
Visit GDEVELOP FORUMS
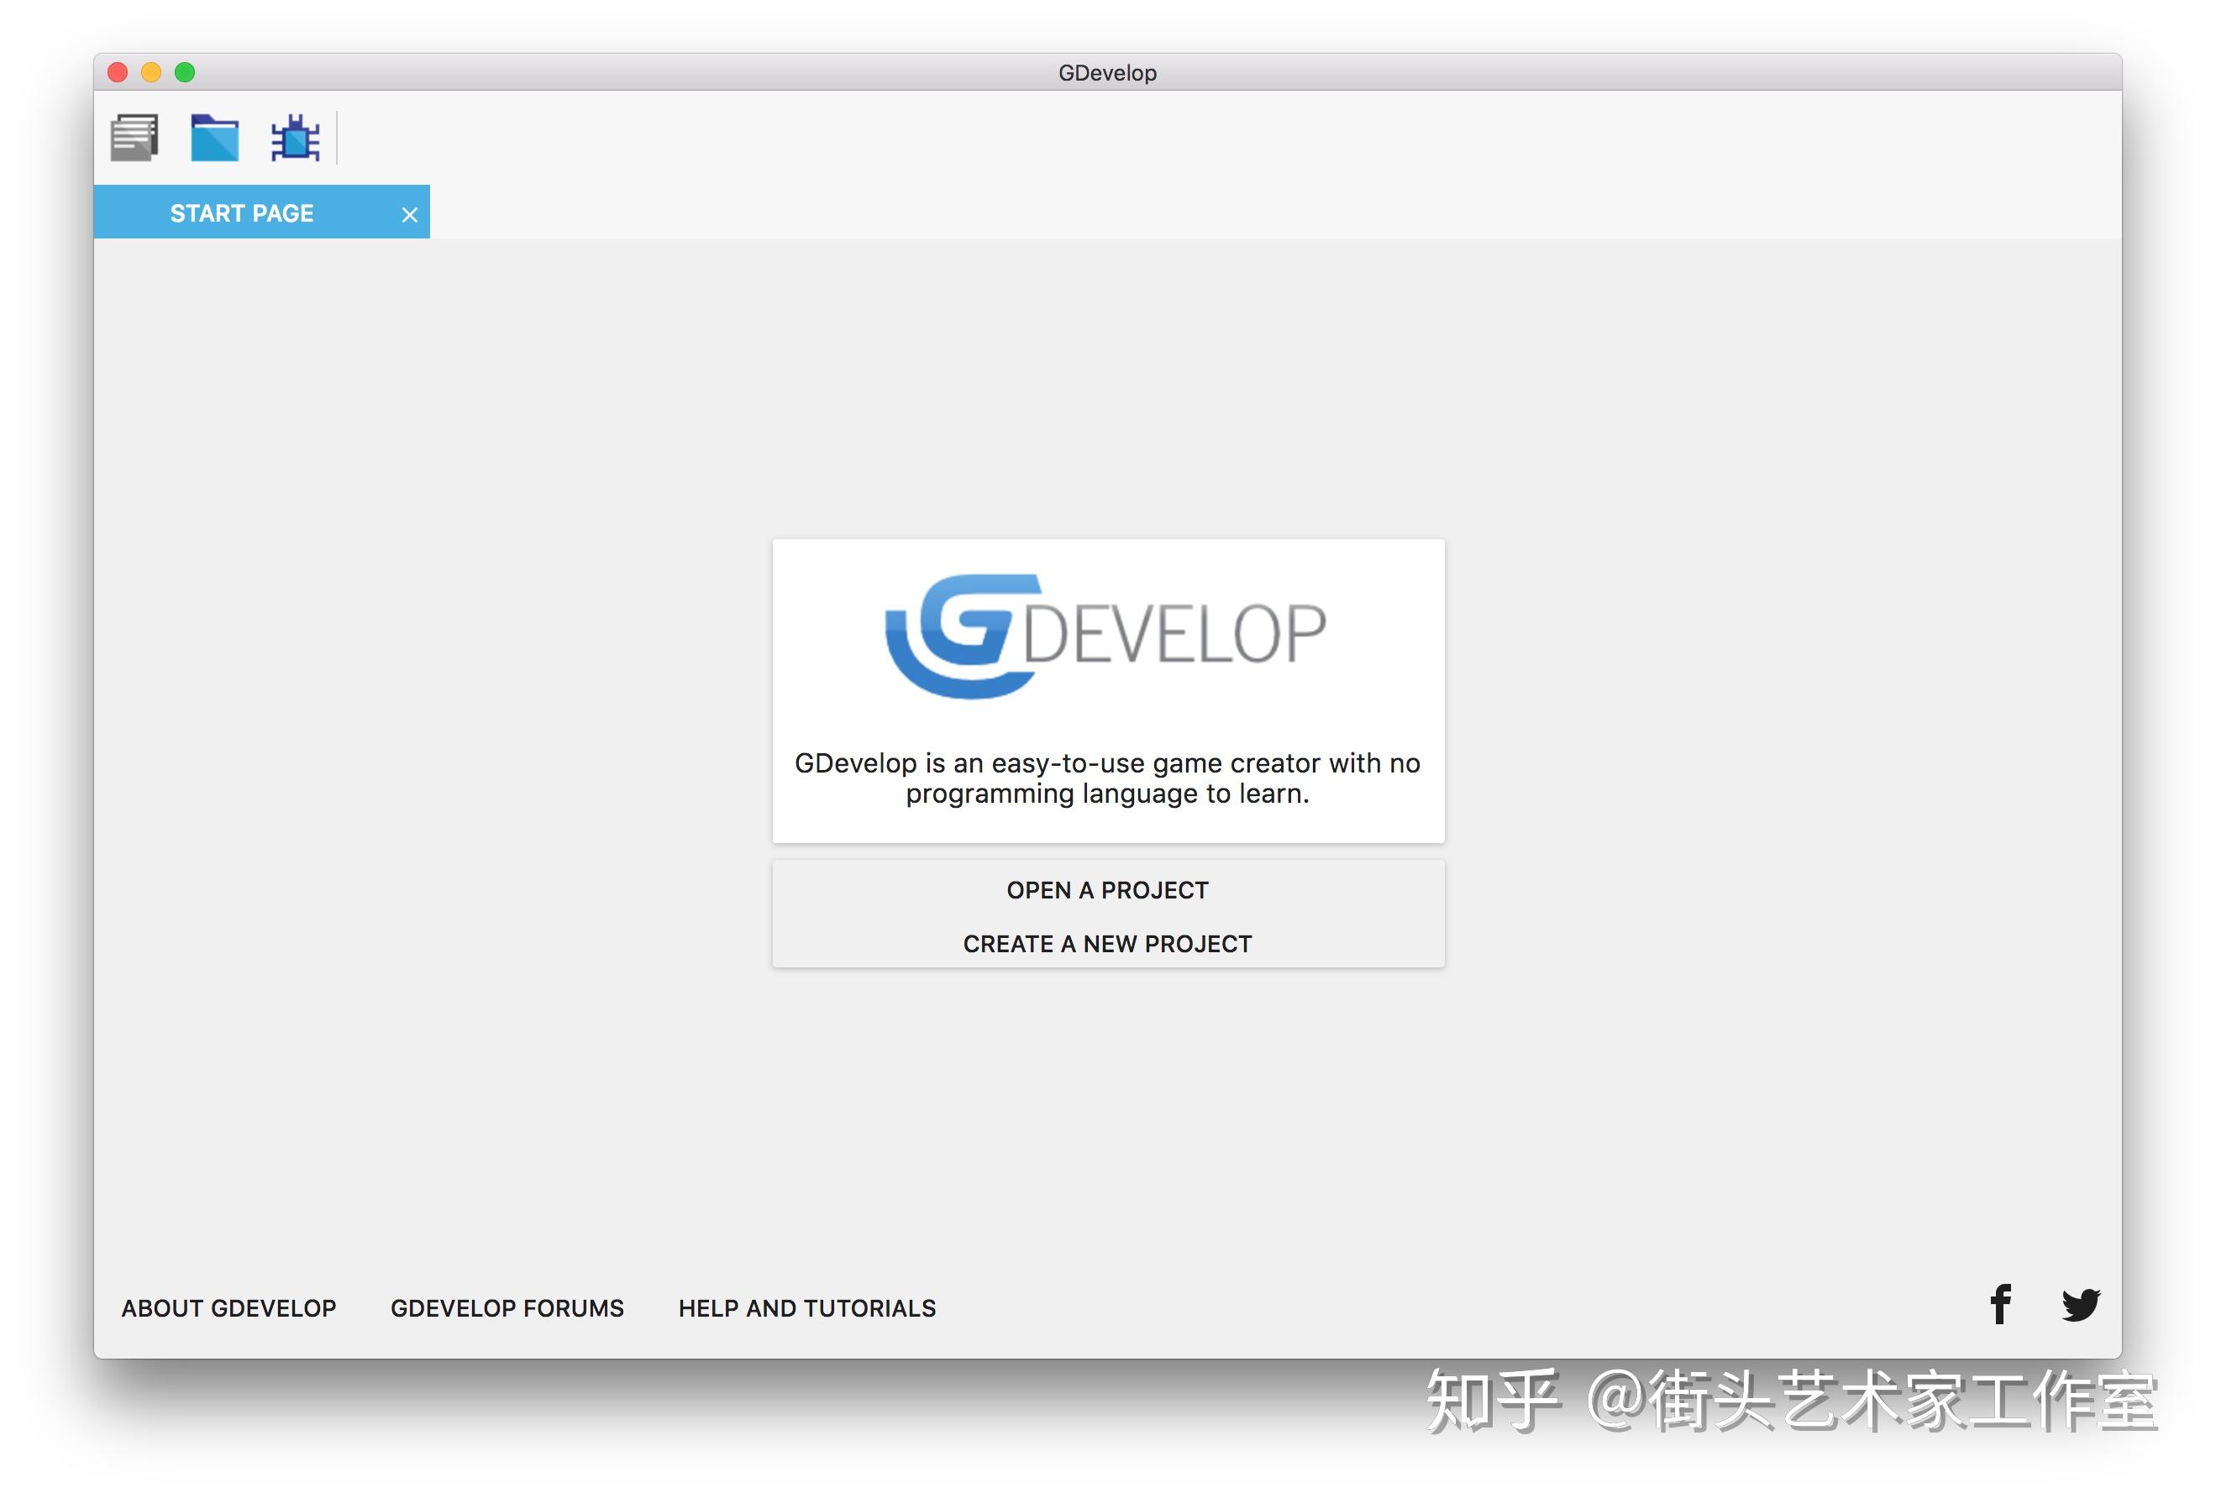[x=507, y=1307]
